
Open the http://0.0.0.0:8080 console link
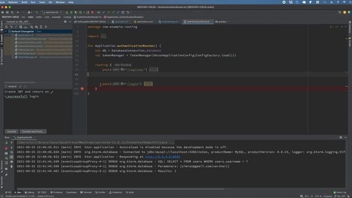(x=162, y=157)
